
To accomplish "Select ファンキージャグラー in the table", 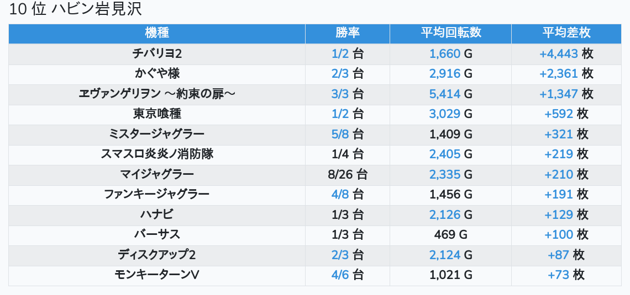I will click(157, 195).
